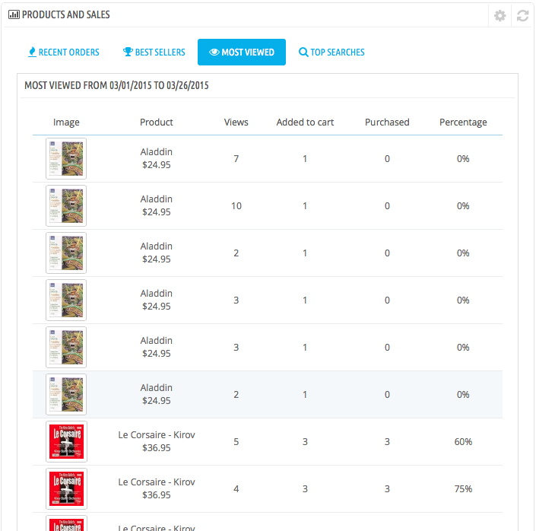This screenshot has width=536, height=531.
Task: Click the views value 4 for Le Corsaire
Action: (x=236, y=489)
